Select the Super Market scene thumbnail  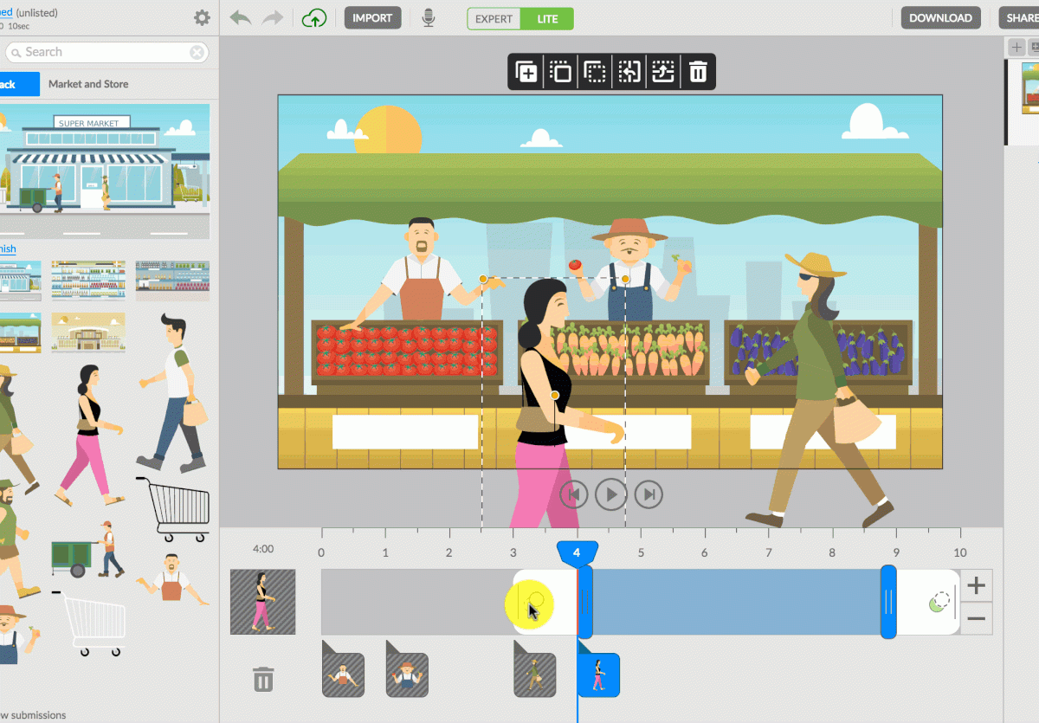click(x=104, y=171)
